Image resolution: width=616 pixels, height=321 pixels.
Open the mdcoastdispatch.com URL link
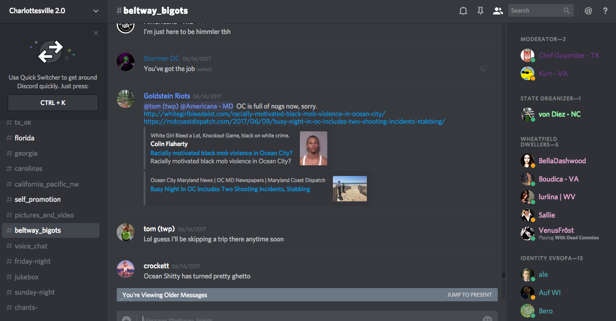pos(294,121)
